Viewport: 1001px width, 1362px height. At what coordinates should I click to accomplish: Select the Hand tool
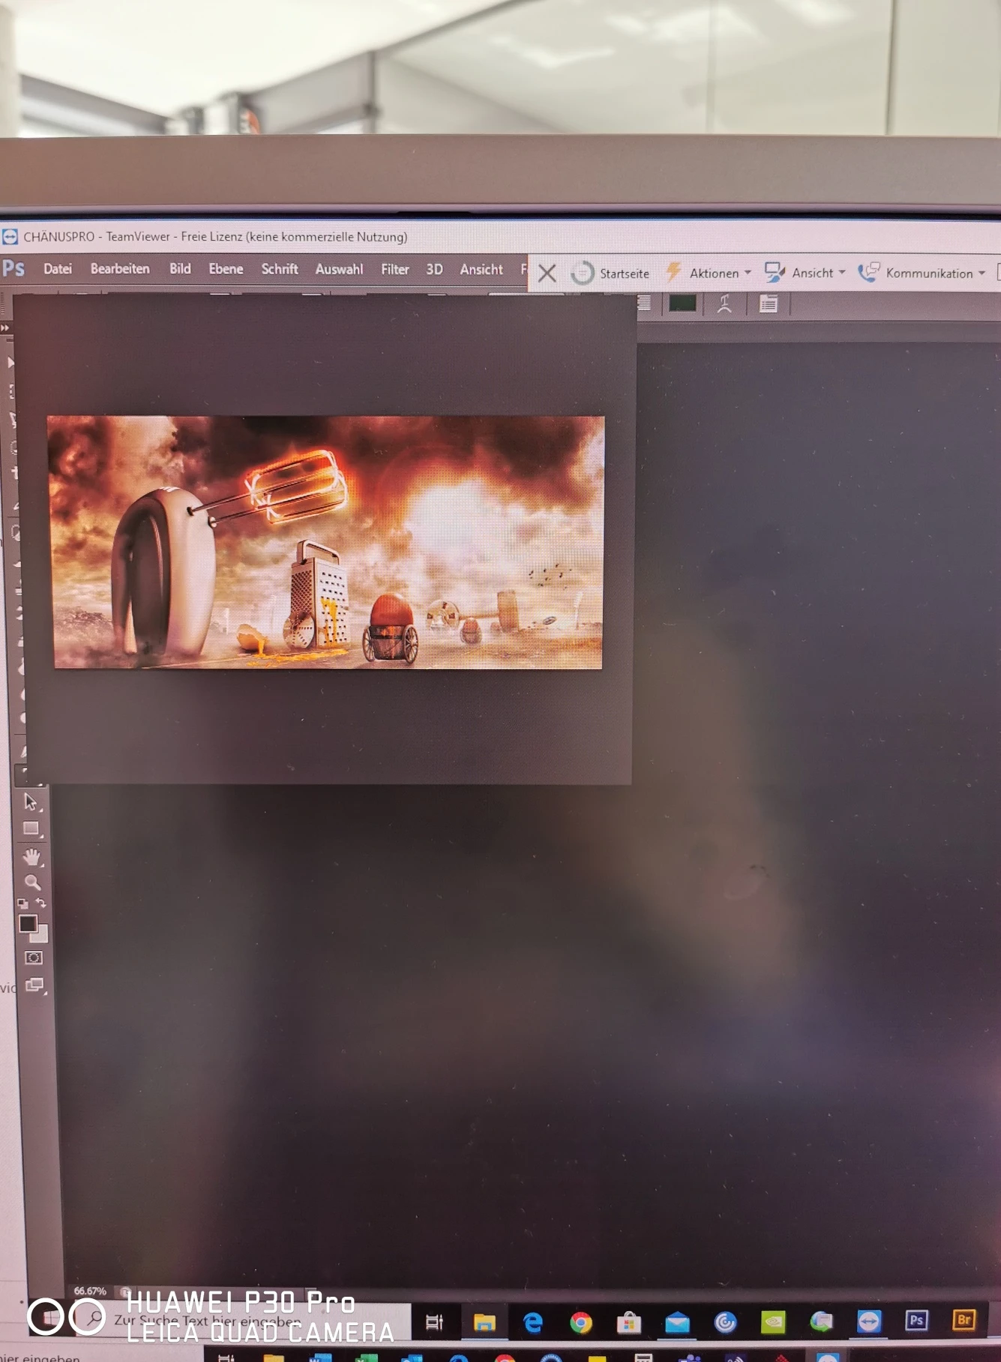click(31, 856)
